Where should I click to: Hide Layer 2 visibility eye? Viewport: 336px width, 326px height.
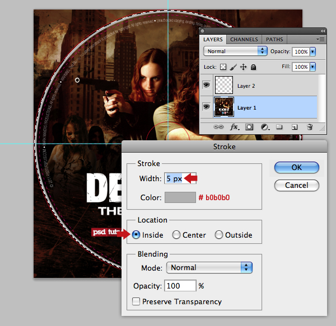(206, 85)
